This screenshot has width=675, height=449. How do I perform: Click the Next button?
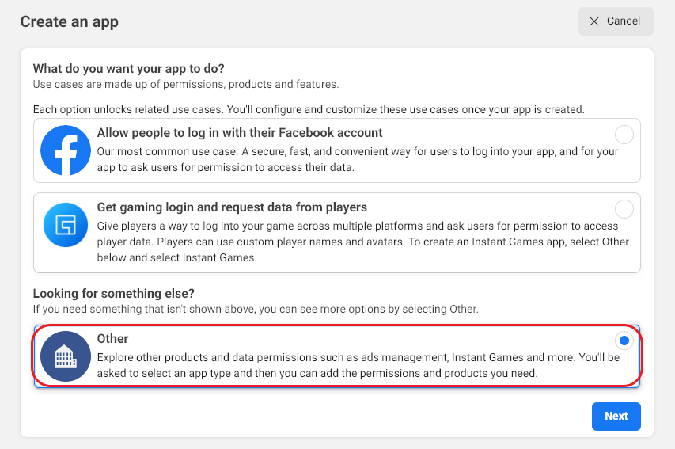[616, 417]
